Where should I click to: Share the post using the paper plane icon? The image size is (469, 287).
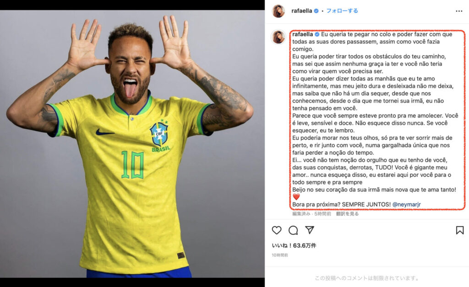[310, 230]
